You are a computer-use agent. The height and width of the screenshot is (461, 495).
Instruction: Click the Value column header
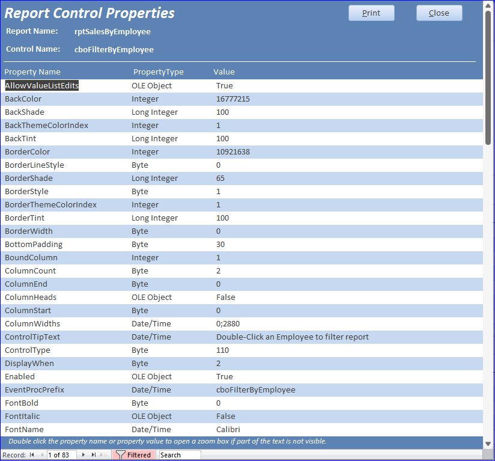pyautogui.click(x=224, y=72)
